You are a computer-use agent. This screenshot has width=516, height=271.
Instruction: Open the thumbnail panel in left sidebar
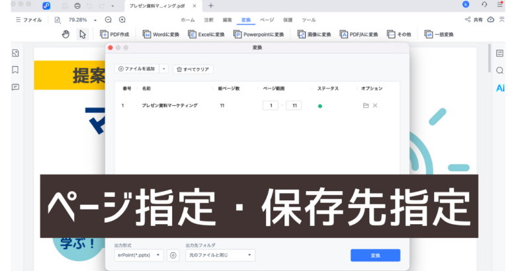click(x=15, y=53)
